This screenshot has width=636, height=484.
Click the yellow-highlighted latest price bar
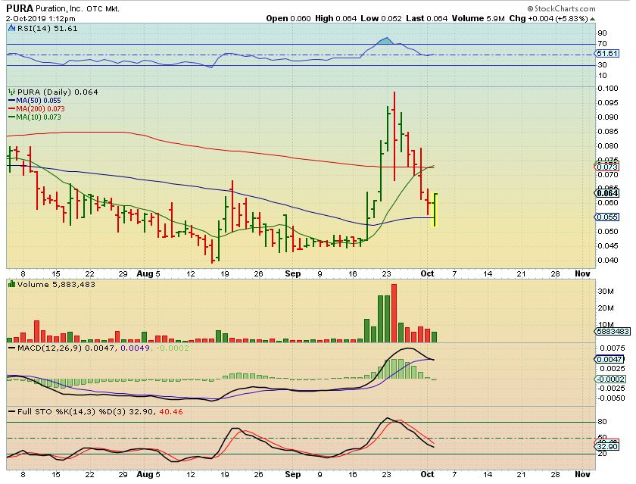(435, 210)
